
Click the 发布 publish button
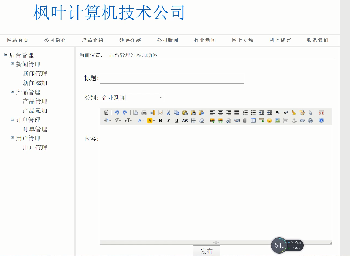(206, 251)
